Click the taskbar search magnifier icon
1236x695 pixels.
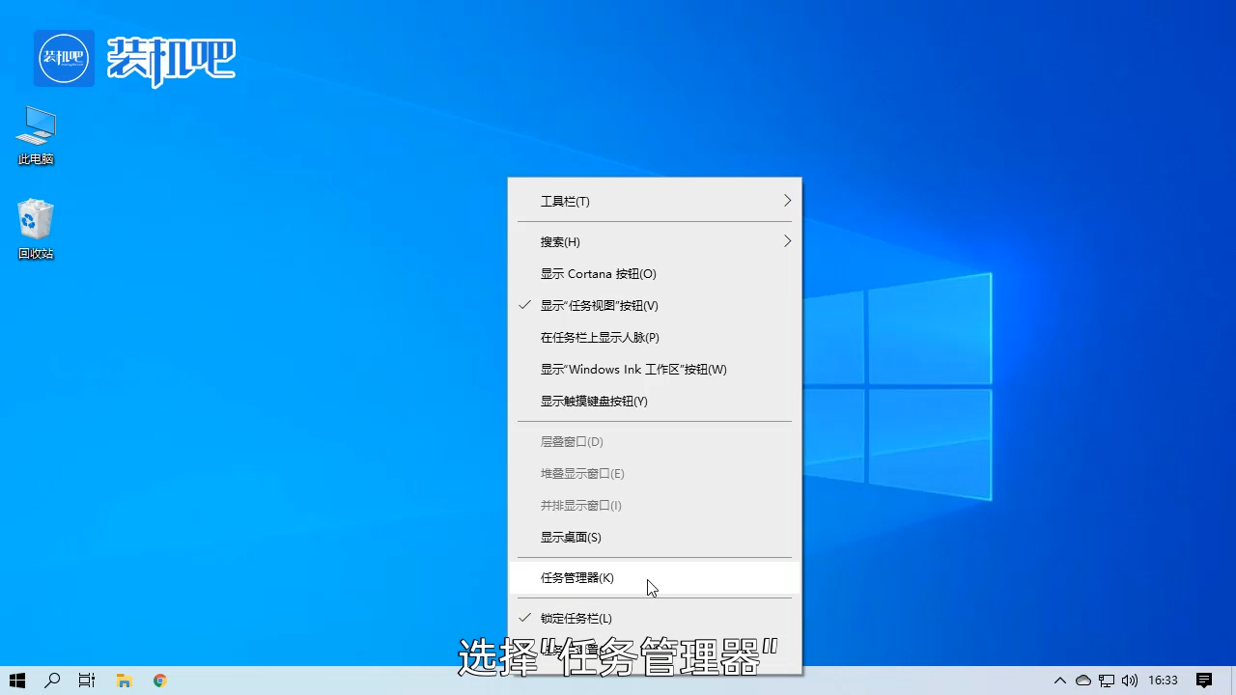click(52, 681)
